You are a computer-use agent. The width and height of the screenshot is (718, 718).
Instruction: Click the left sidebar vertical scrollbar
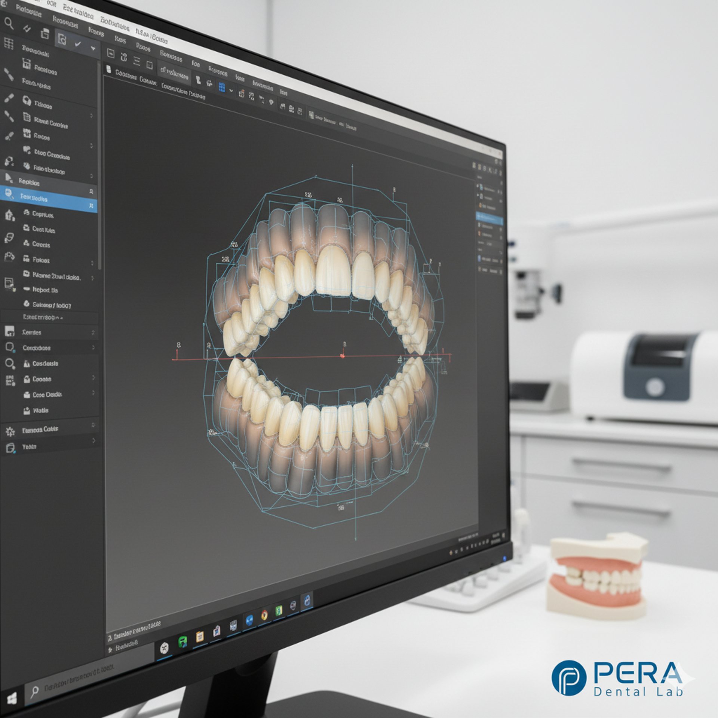click(x=99, y=165)
